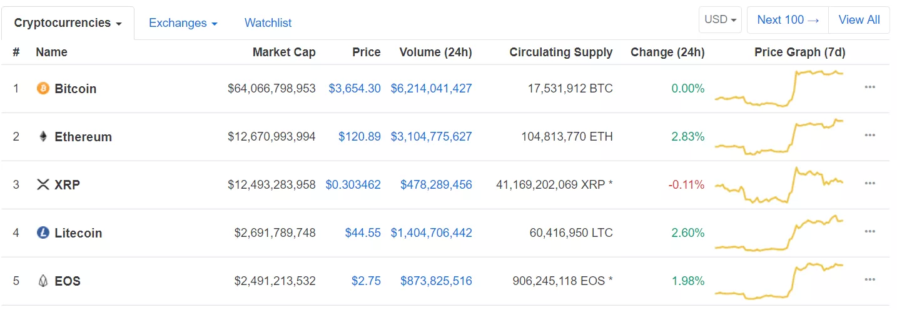Image resolution: width=897 pixels, height=310 pixels.
Task: Open the three-dot menu for Bitcoin row
Action: [869, 87]
